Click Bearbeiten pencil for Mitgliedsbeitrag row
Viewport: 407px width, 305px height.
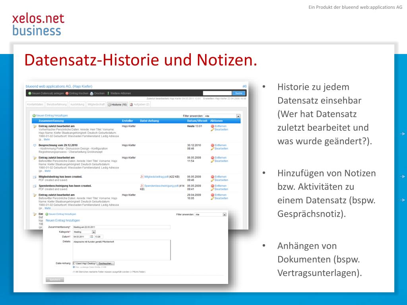[212, 180]
